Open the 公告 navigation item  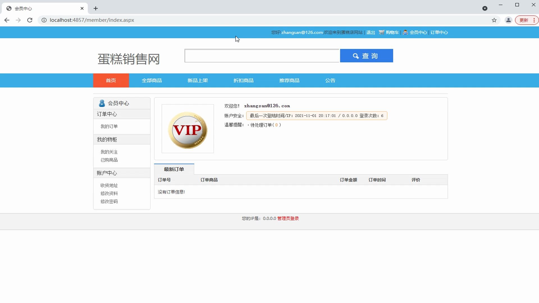tap(330, 80)
